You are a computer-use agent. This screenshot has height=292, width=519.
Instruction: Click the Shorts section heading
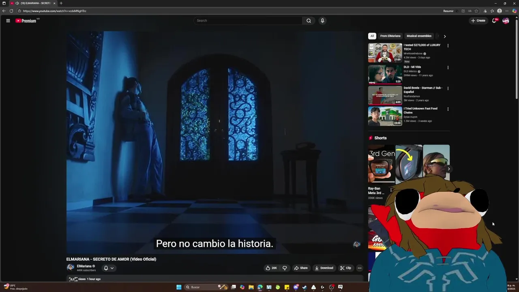(380, 138)
